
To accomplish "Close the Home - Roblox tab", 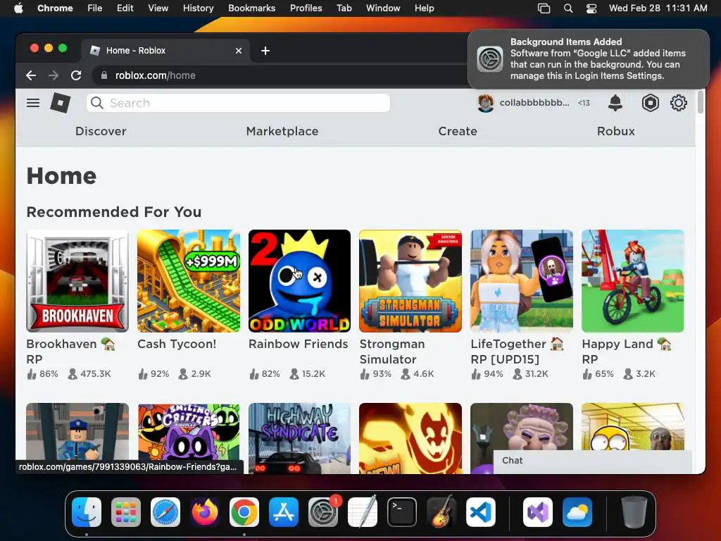I will click(x=239, y=51).
